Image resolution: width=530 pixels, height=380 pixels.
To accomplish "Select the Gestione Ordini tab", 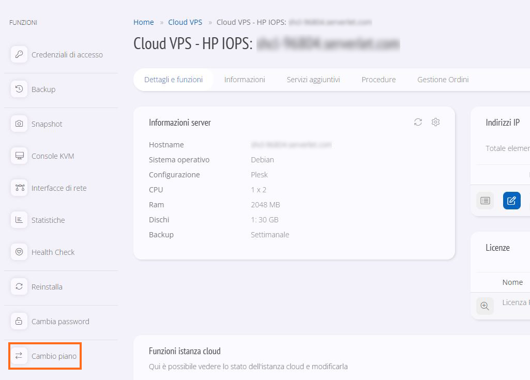I will tap(443, 80).
